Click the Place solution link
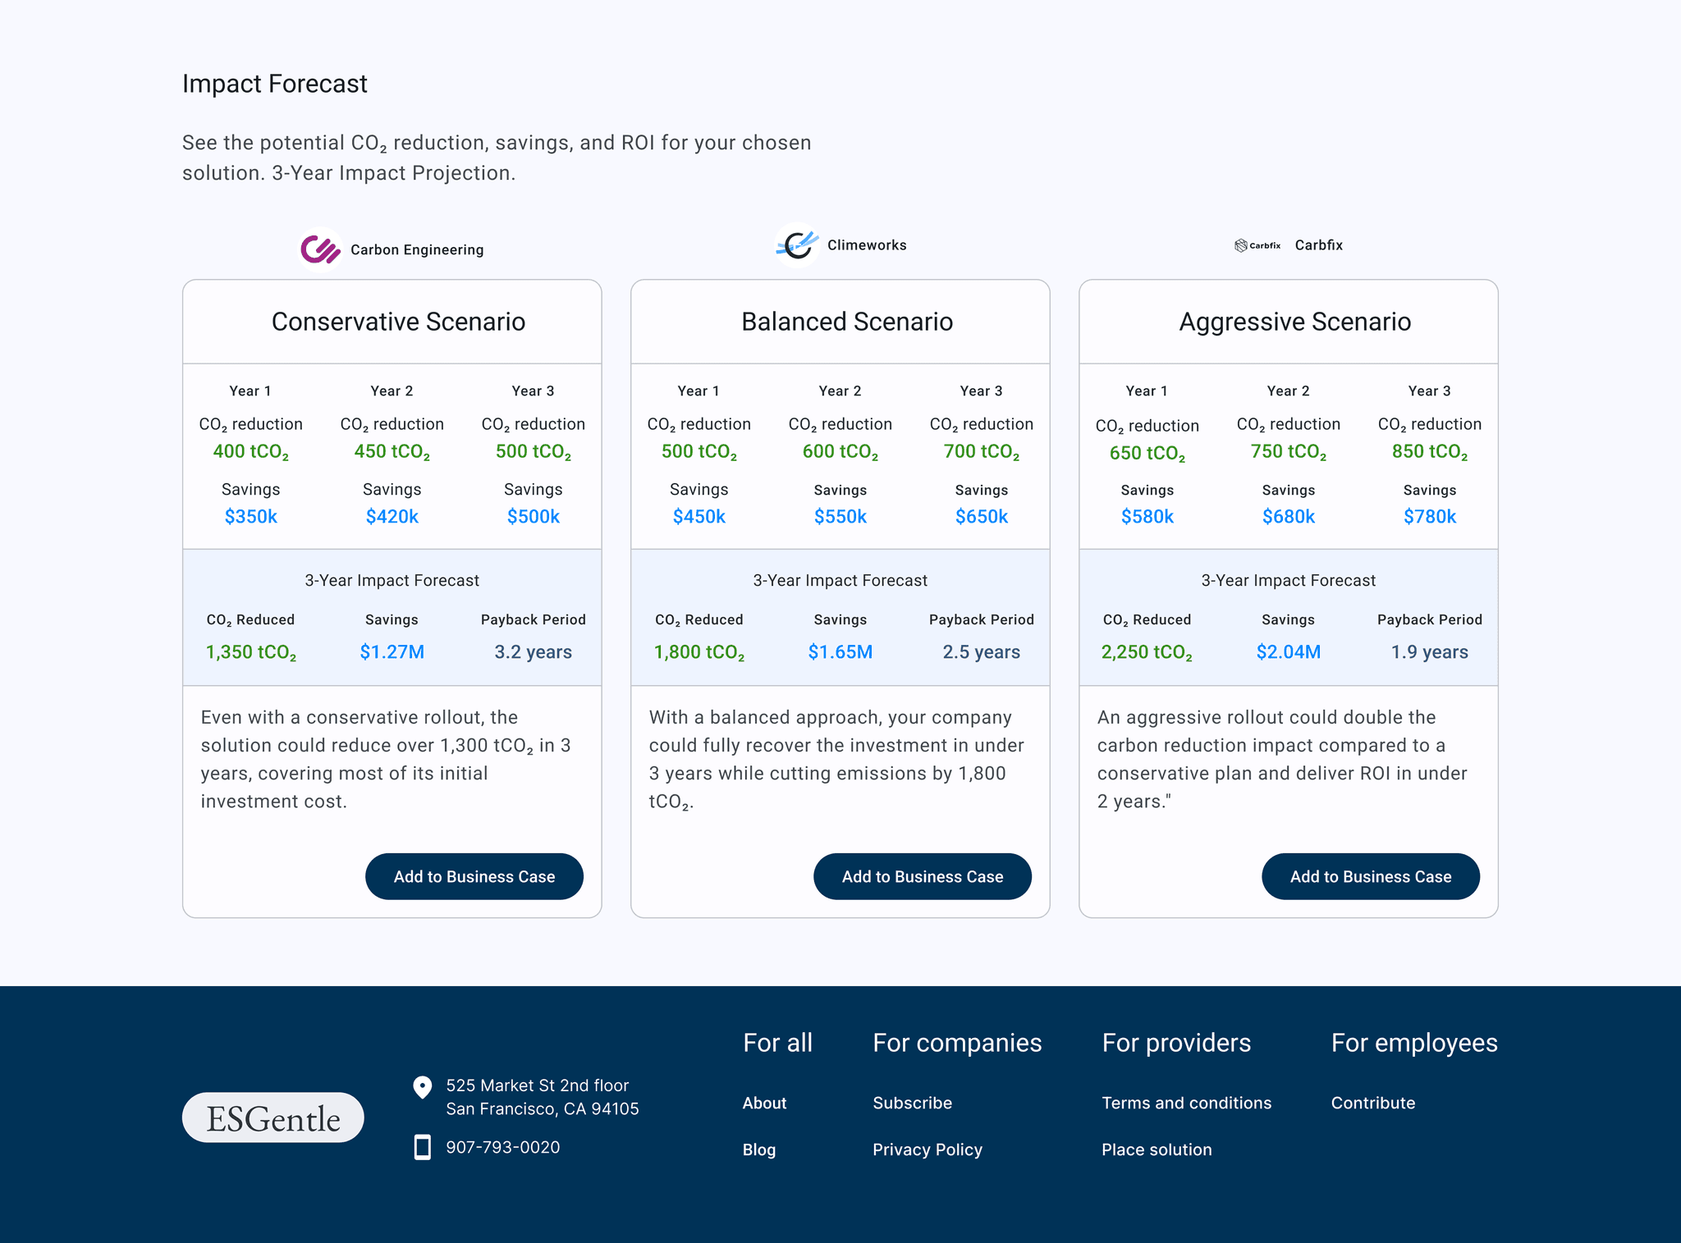The image size is (1681, 1243). point(1156,1149)
